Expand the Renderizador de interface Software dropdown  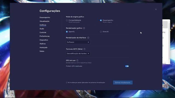[x=78, y=42]
